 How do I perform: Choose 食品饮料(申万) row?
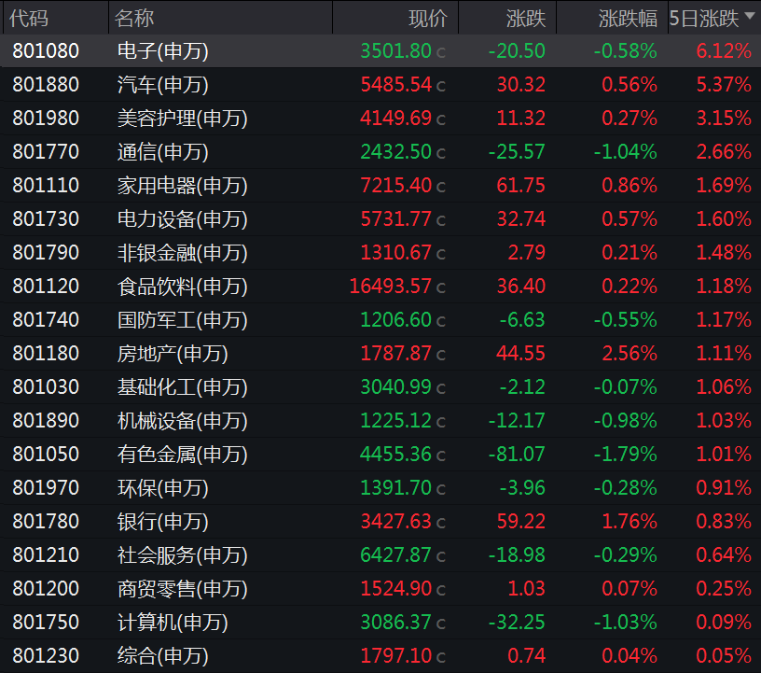(x=380, y=286)
